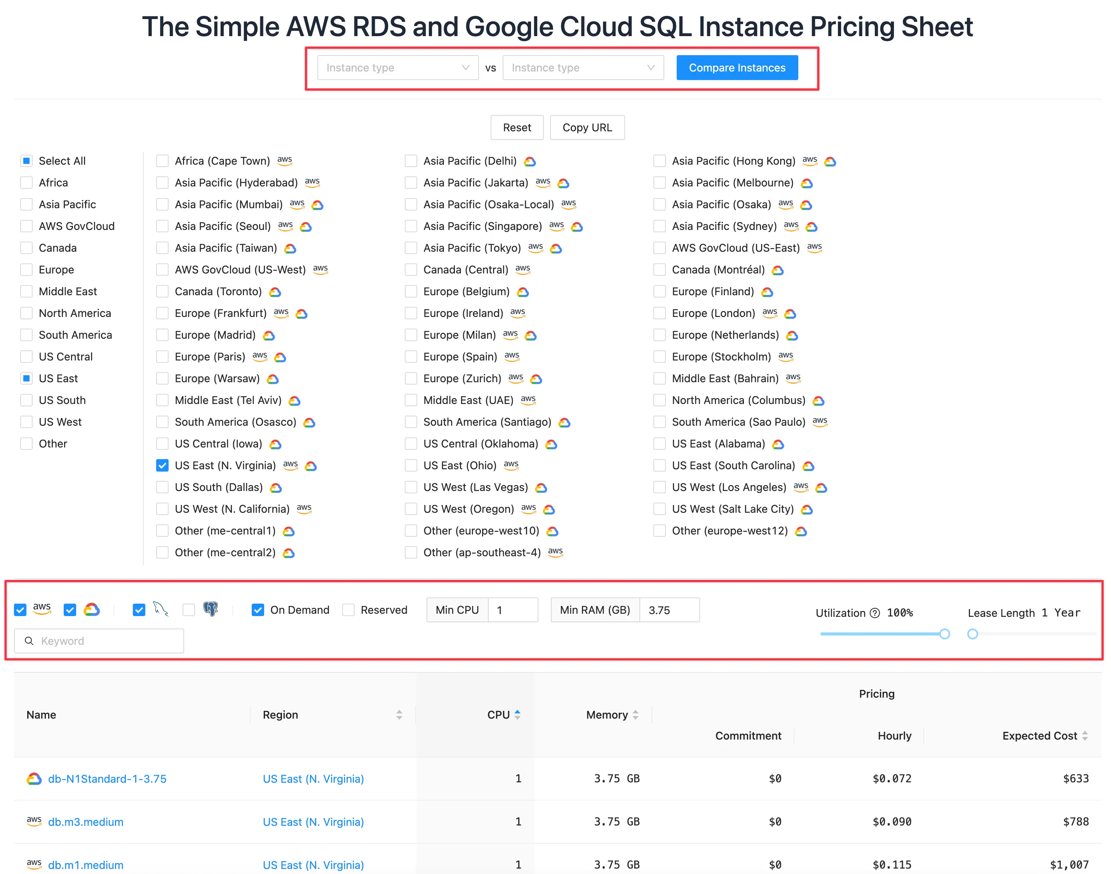This screenshot has width=1111, height=874.
Task: Click the AWS icon next to db.m3.medium
Action: point(34,820)
